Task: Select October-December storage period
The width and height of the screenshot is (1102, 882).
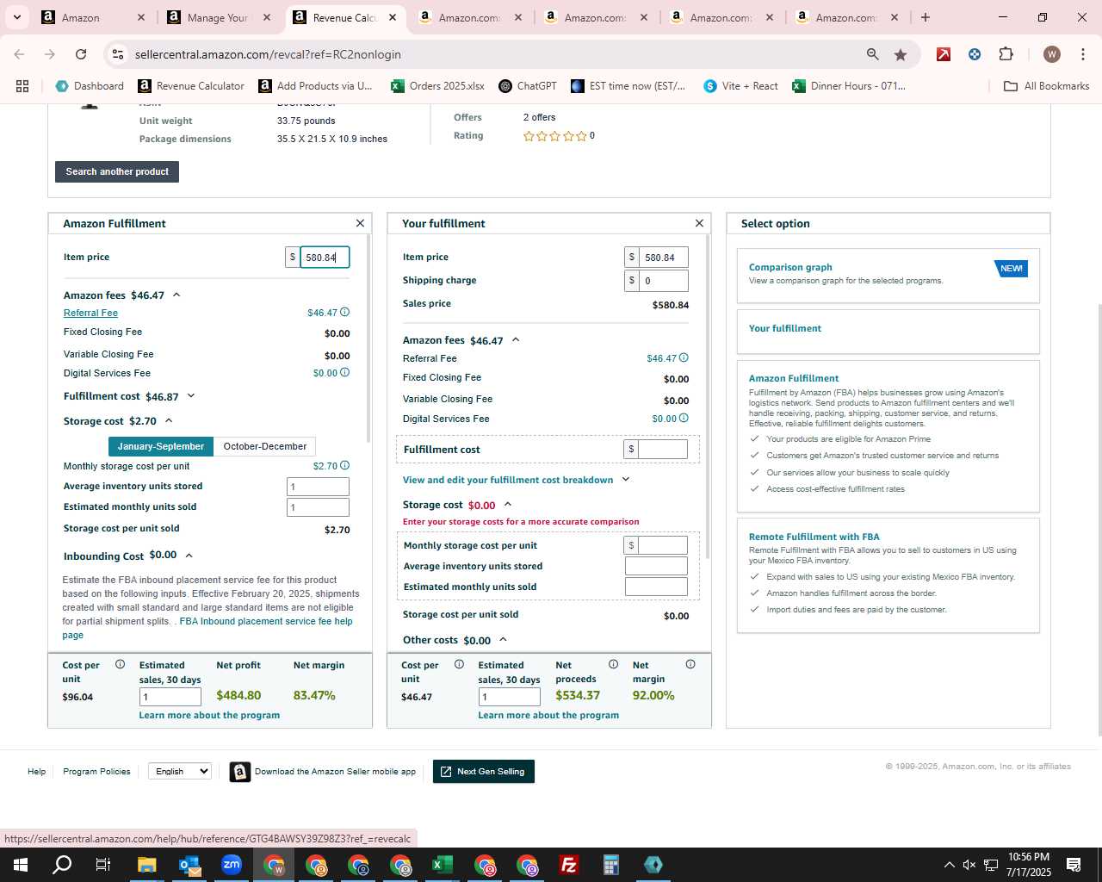Action: (x=264, y=446)
